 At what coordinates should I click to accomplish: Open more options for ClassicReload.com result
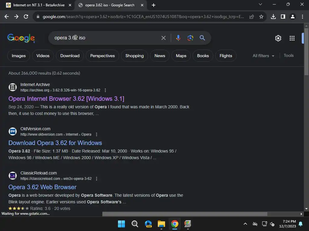tap(96, 179)
